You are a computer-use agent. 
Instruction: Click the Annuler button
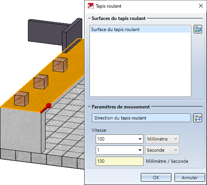click(189, 177)
